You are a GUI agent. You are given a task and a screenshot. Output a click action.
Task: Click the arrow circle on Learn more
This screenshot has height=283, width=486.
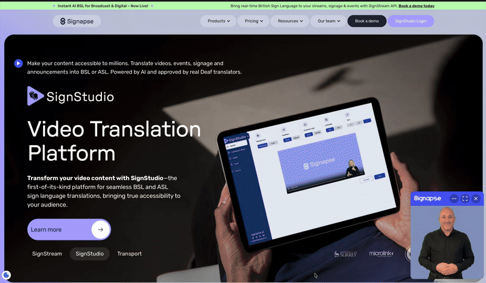tap(100, 230)
